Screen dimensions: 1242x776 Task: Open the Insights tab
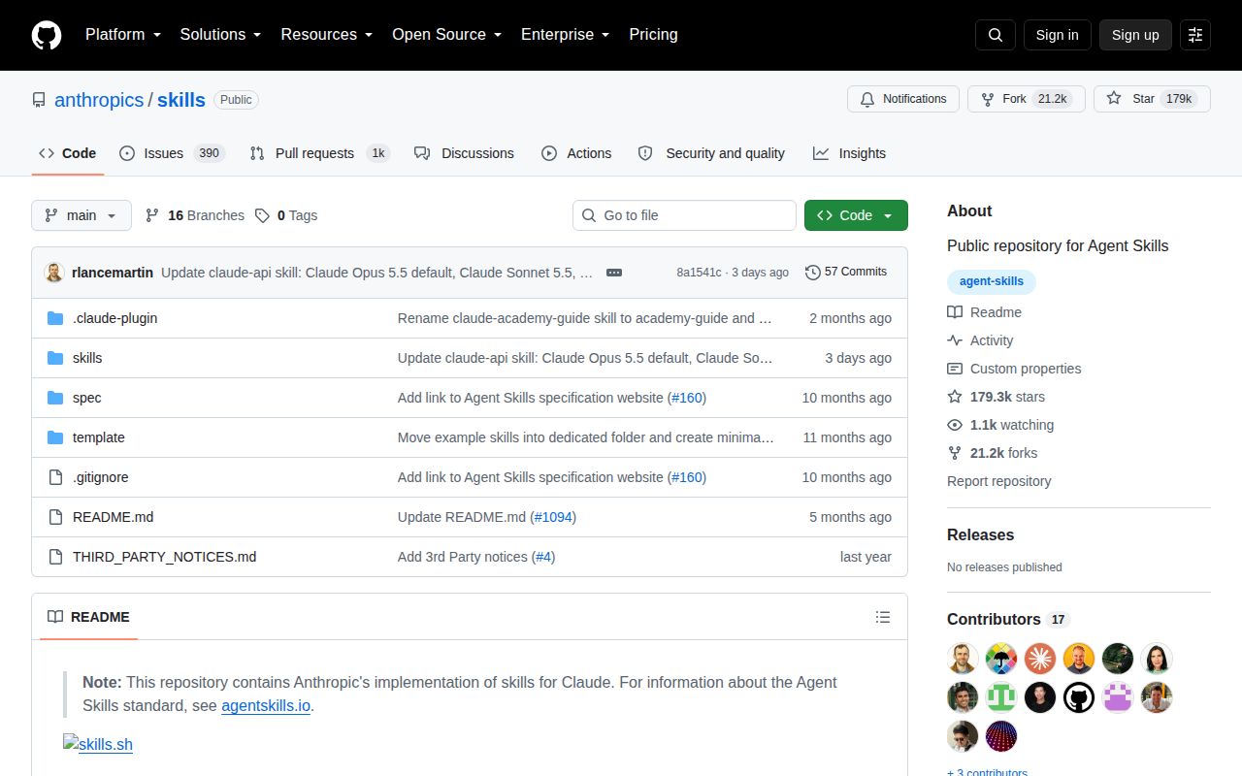pos(849,153)
